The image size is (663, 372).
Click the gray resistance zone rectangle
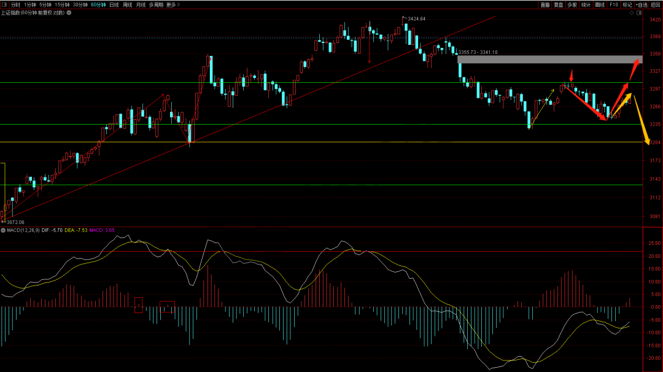549,60
